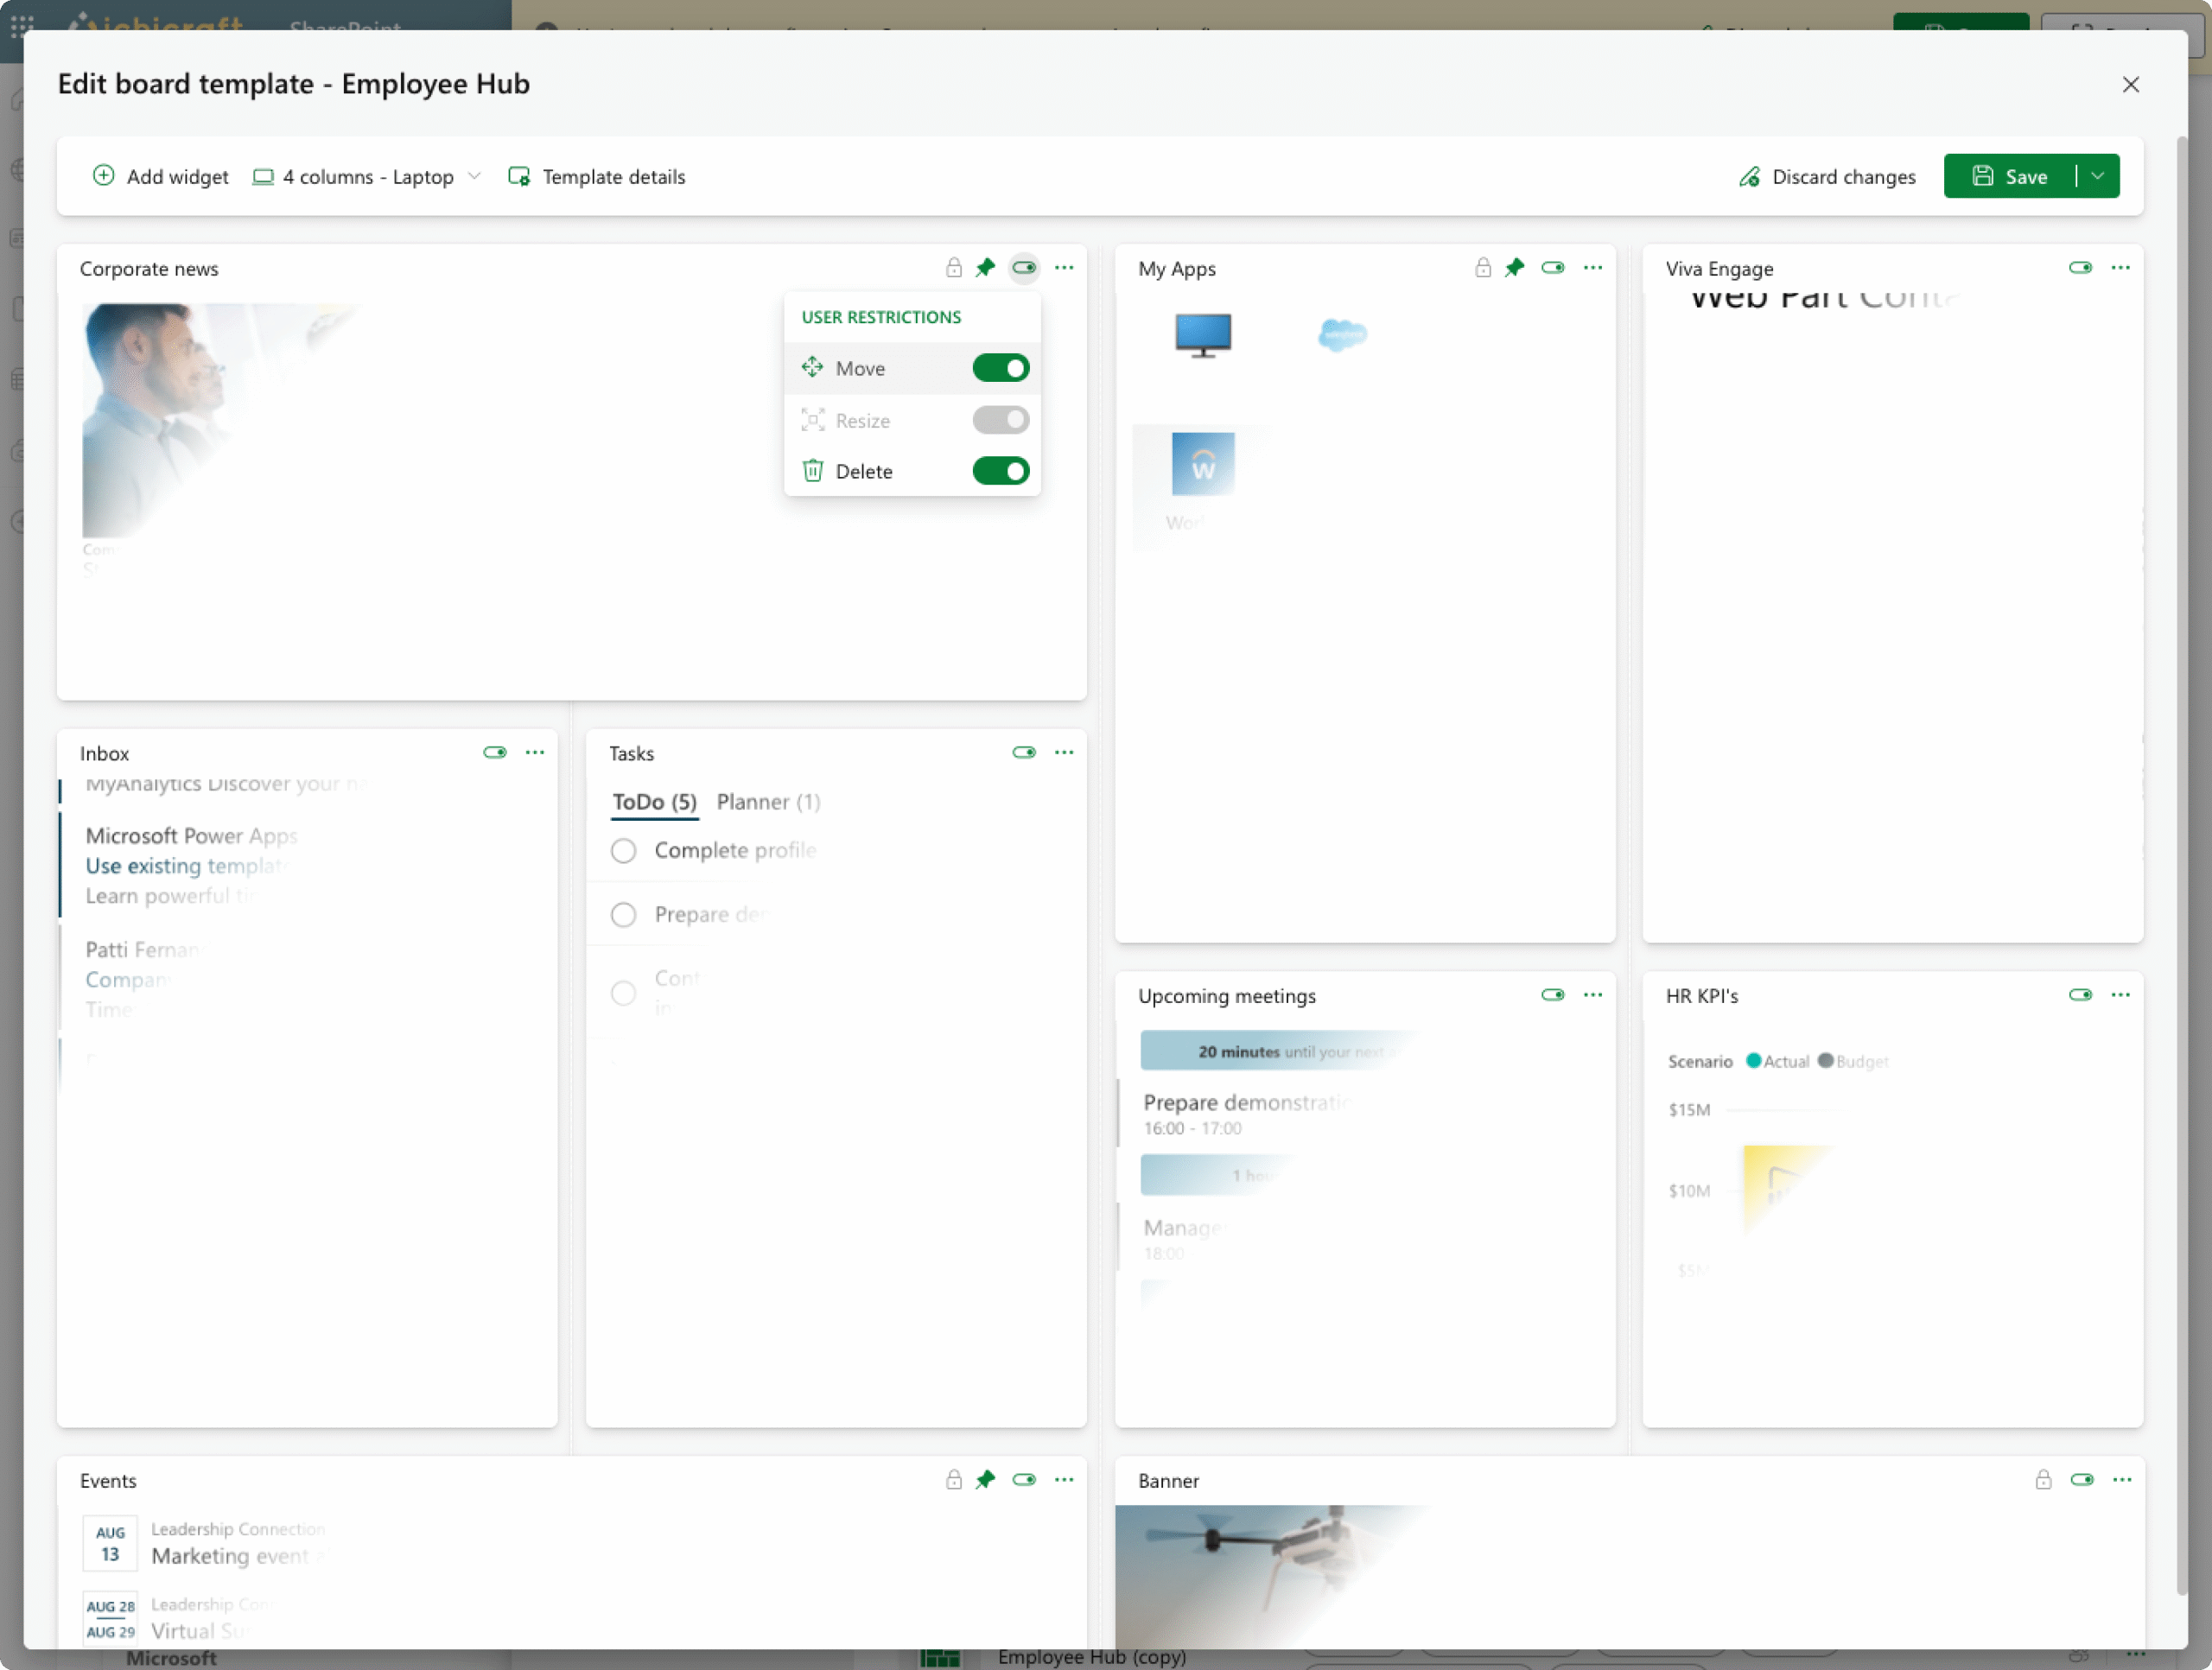2212x1670 pixels.
Task: Click the lock icon on Banner widget
Action: pos(2043,1480)
